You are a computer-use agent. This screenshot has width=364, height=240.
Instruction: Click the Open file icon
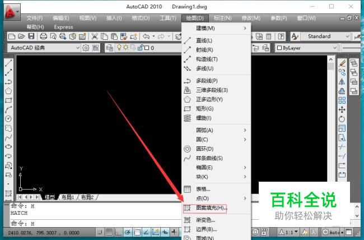21,36
